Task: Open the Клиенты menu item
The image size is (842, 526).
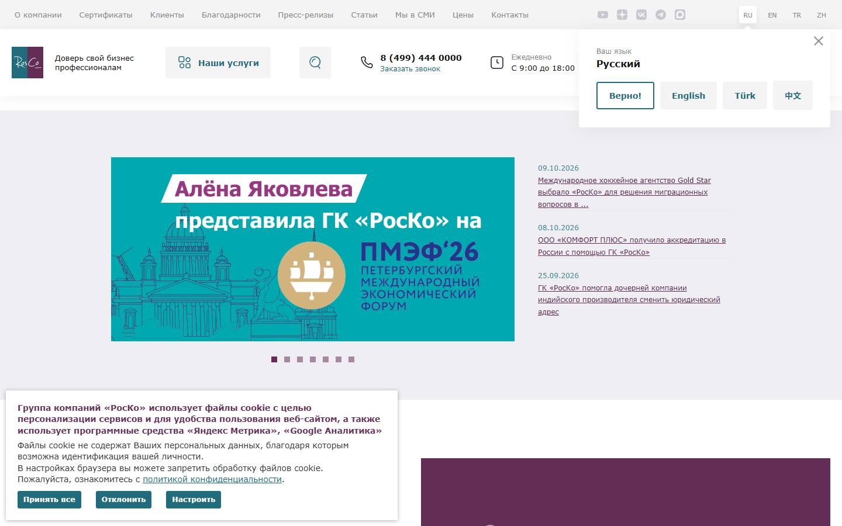Action: [167, 15]
